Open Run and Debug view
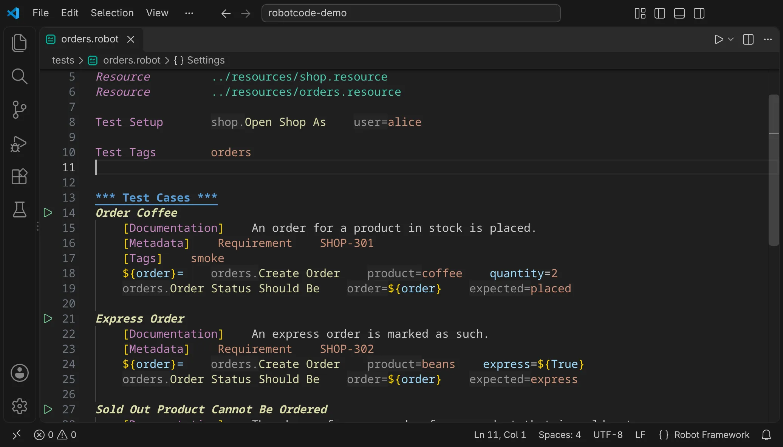This screenshot has height=447, width=783. coord(19,144)
